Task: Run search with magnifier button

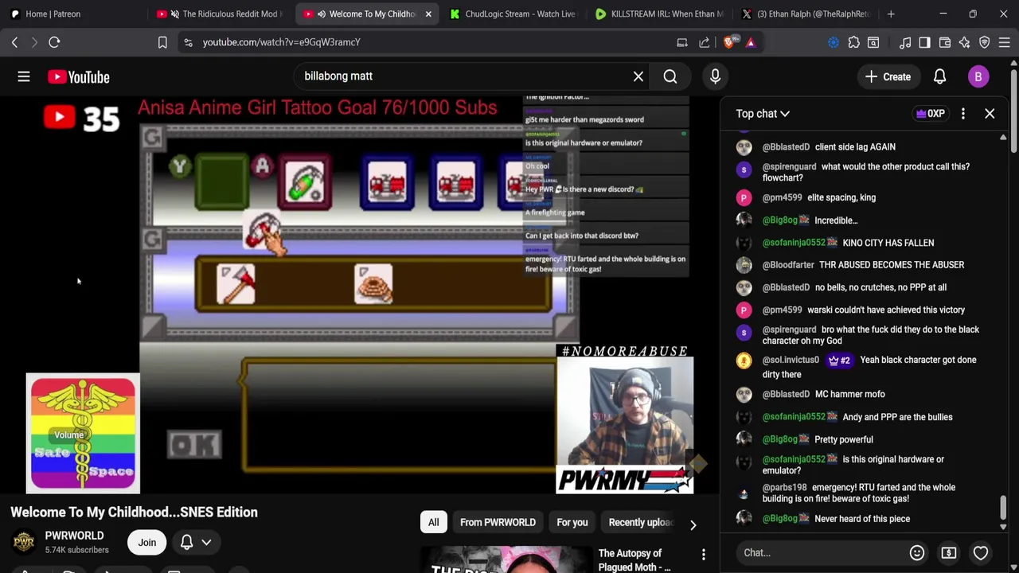Action: (670, 76)
